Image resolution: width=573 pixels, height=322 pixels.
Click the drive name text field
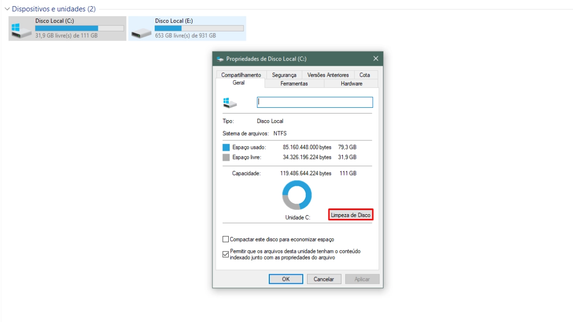click(315, 103)
